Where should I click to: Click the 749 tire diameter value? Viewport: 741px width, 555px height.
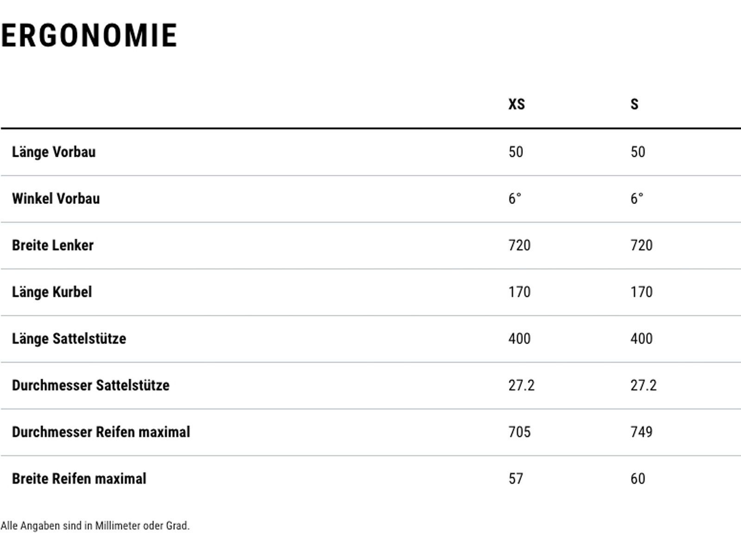coord(641,432)
